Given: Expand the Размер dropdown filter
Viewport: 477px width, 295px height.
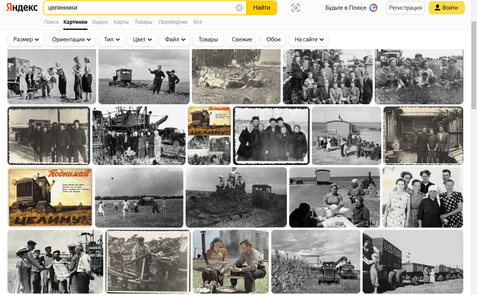Looking at the screenshot, I should 27,40.
